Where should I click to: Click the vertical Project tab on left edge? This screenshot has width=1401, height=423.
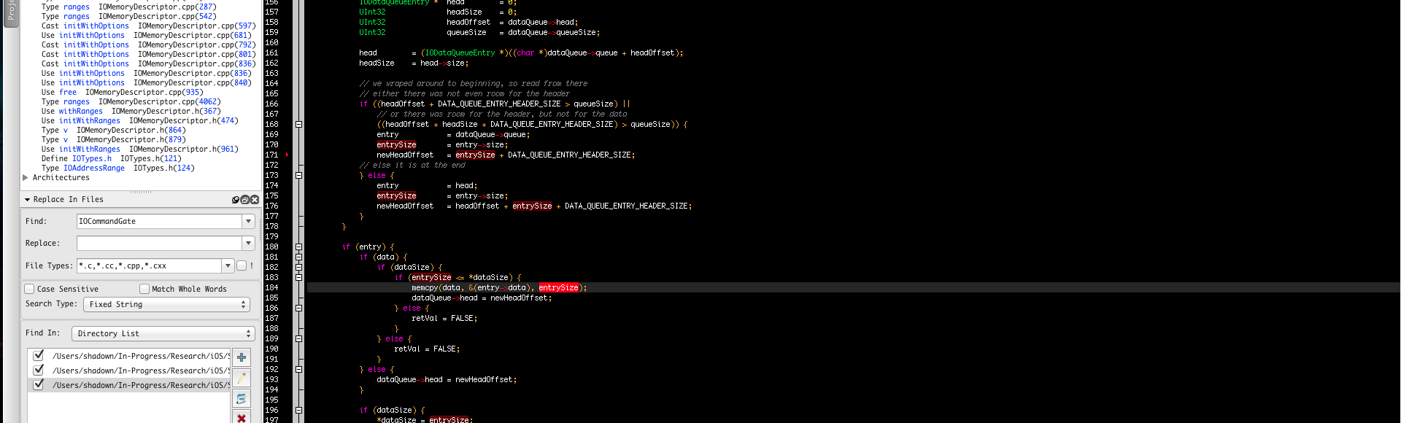[x=11, y=13]
